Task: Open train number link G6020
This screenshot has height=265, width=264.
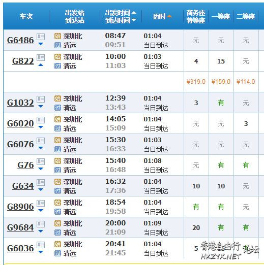Action: 20,123
